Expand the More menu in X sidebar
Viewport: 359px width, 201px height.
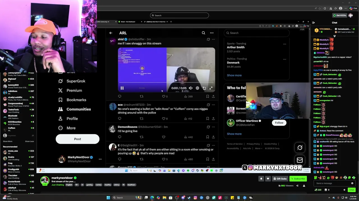pos(67,128)
